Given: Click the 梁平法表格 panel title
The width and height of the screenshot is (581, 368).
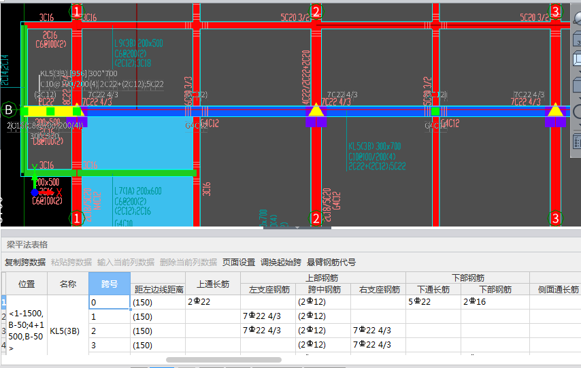Looking at the screenshot, I should 27,245.
